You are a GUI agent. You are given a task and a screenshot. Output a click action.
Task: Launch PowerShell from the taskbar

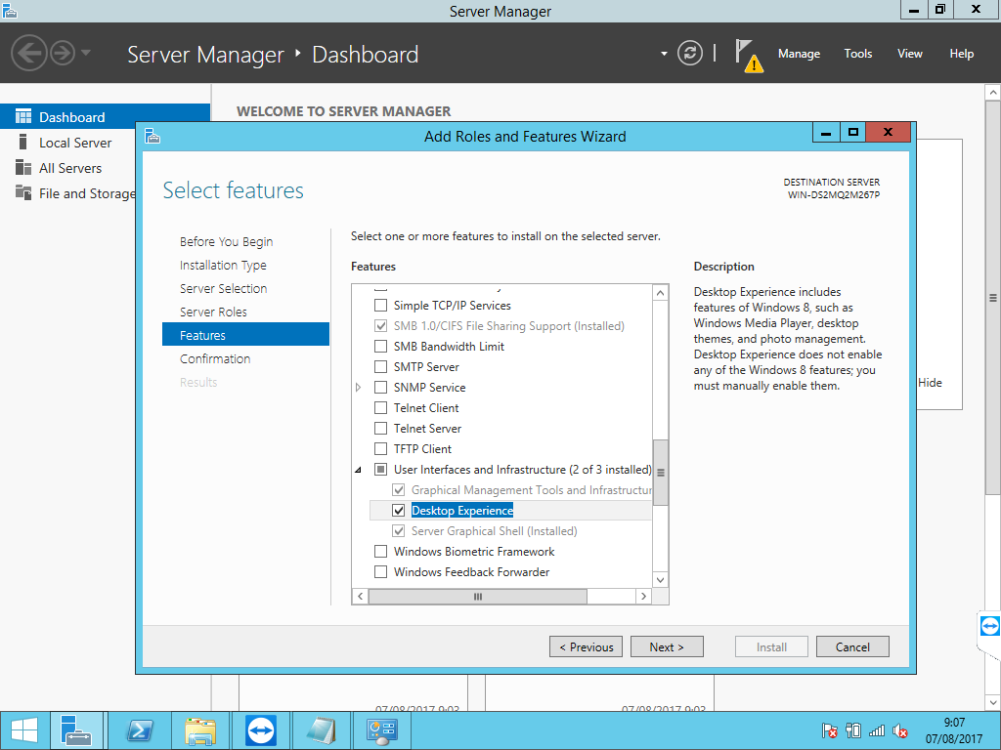[x=140, y=730]
